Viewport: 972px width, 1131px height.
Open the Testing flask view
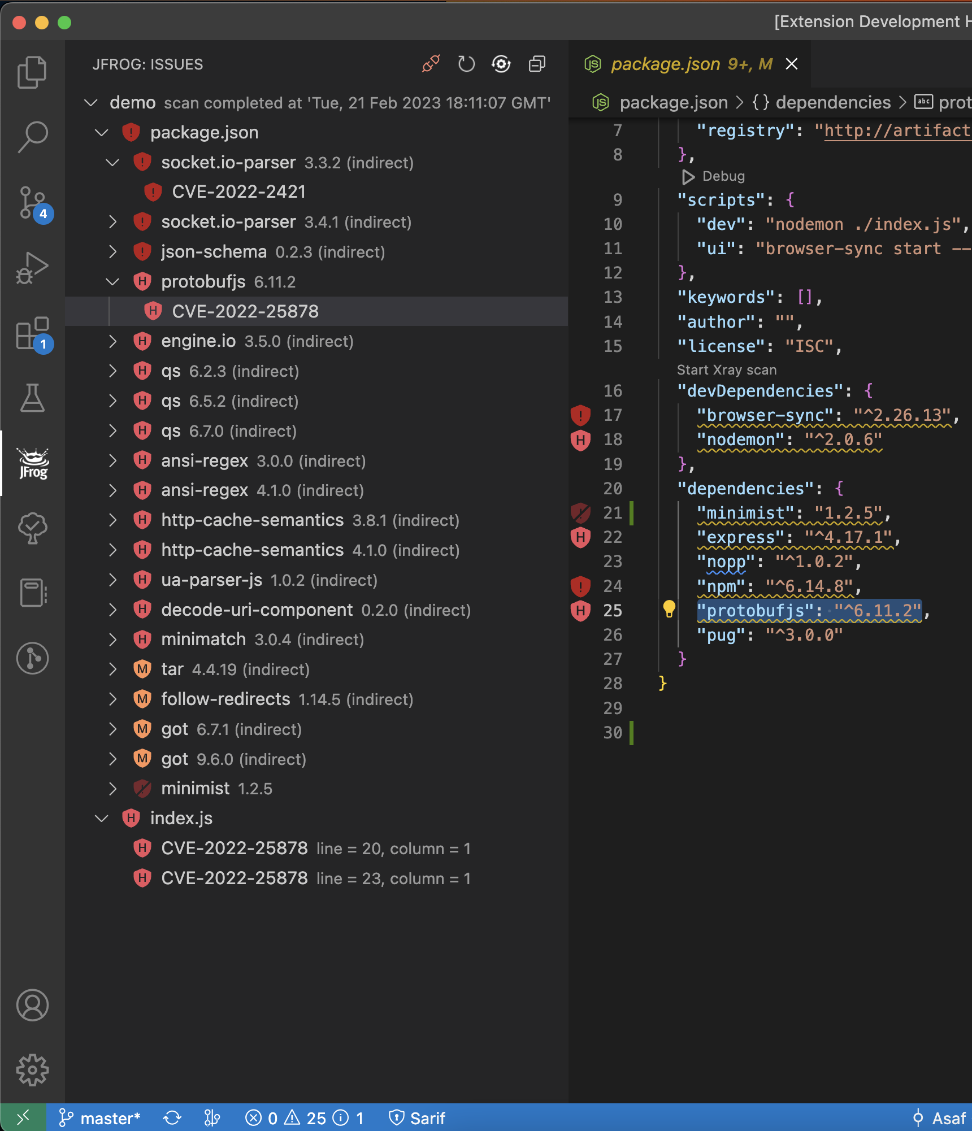(32, 398)
